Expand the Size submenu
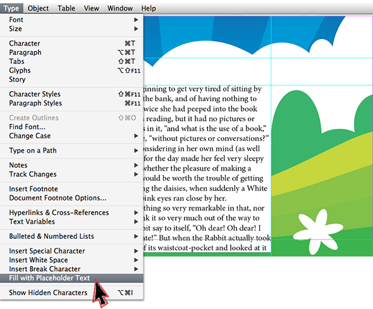 click(71, 28)
